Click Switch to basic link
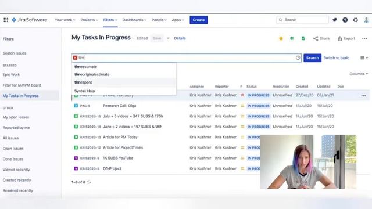 pos(336,58)
